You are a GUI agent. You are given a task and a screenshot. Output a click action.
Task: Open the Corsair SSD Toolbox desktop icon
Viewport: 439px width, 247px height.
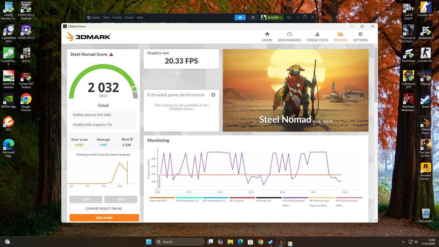click(26, 80)
